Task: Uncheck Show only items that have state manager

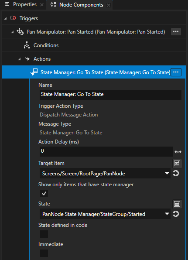Action: click(x=44, y=194)
